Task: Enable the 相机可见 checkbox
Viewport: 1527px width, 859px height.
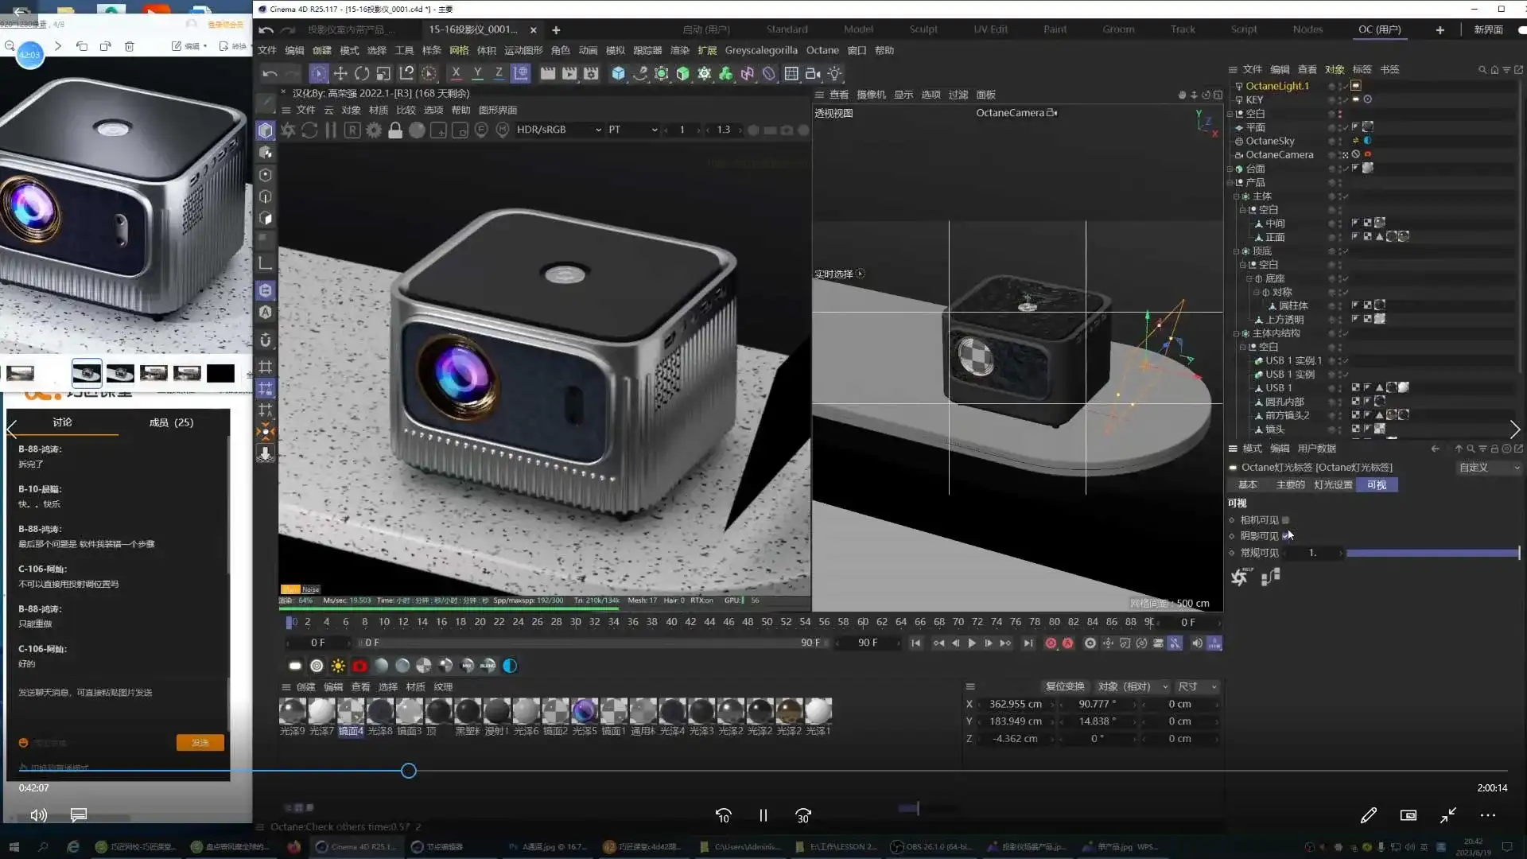Action: (x=1285, y=520)
